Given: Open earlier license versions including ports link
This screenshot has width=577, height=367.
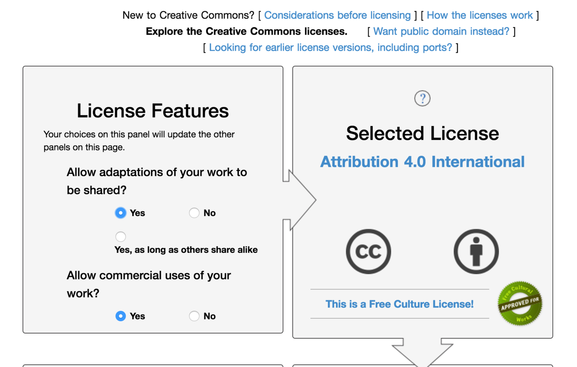Looking at the screenshot, I should (331, 47).
